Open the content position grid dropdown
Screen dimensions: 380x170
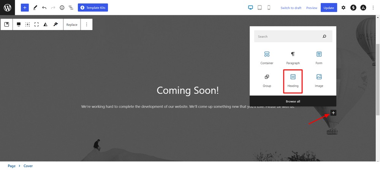28,24
